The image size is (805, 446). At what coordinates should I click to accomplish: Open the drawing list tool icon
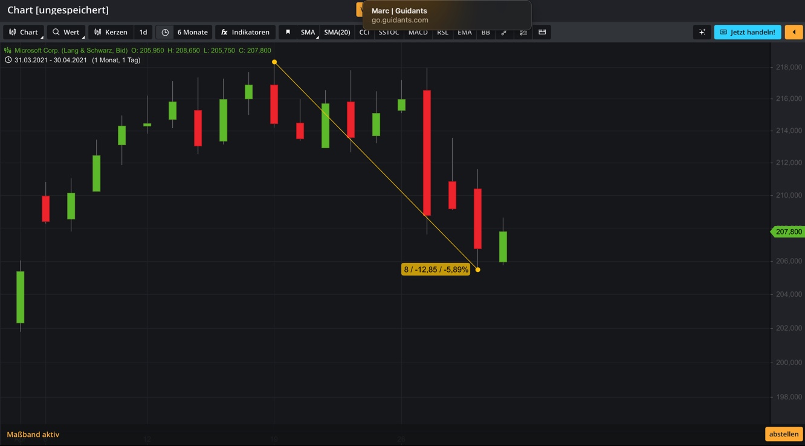pyautogui.click(x=523, y=32)
